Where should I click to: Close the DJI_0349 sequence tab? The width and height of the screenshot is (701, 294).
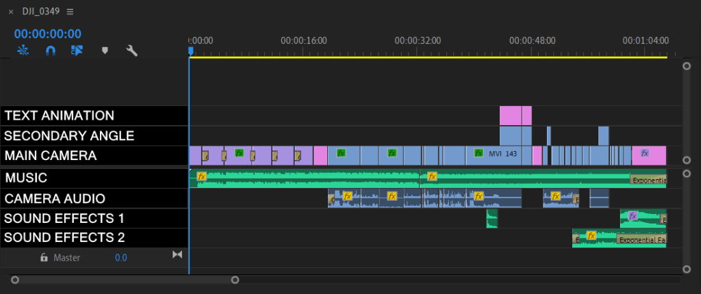click(x=11, y=12)
